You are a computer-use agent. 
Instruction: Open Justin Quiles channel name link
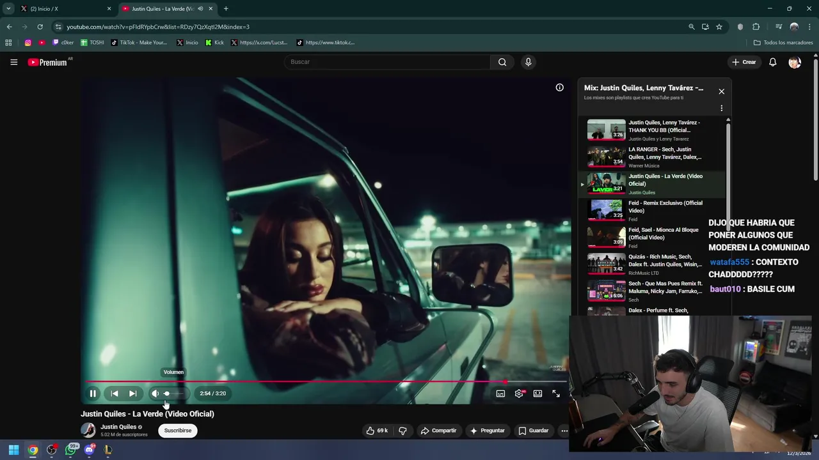coord(118,427)
